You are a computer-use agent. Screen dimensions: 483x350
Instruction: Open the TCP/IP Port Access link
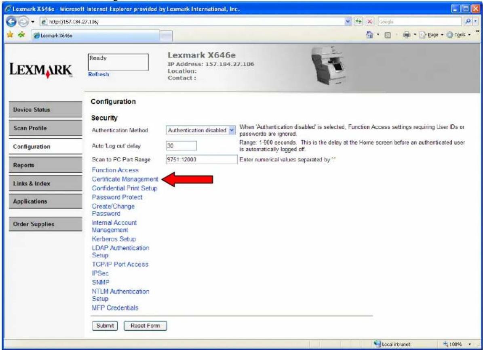point(120,264)
